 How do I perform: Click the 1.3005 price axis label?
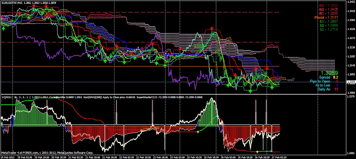(x=351, y=93)
